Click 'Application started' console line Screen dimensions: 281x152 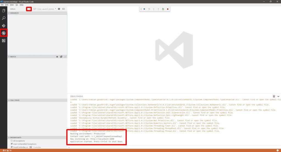pyautogui.click(x=97, y=141)
